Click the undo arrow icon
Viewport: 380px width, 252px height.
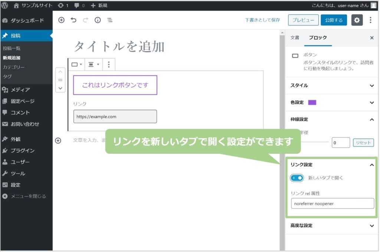pyautogui.click(x=73, y=20)
